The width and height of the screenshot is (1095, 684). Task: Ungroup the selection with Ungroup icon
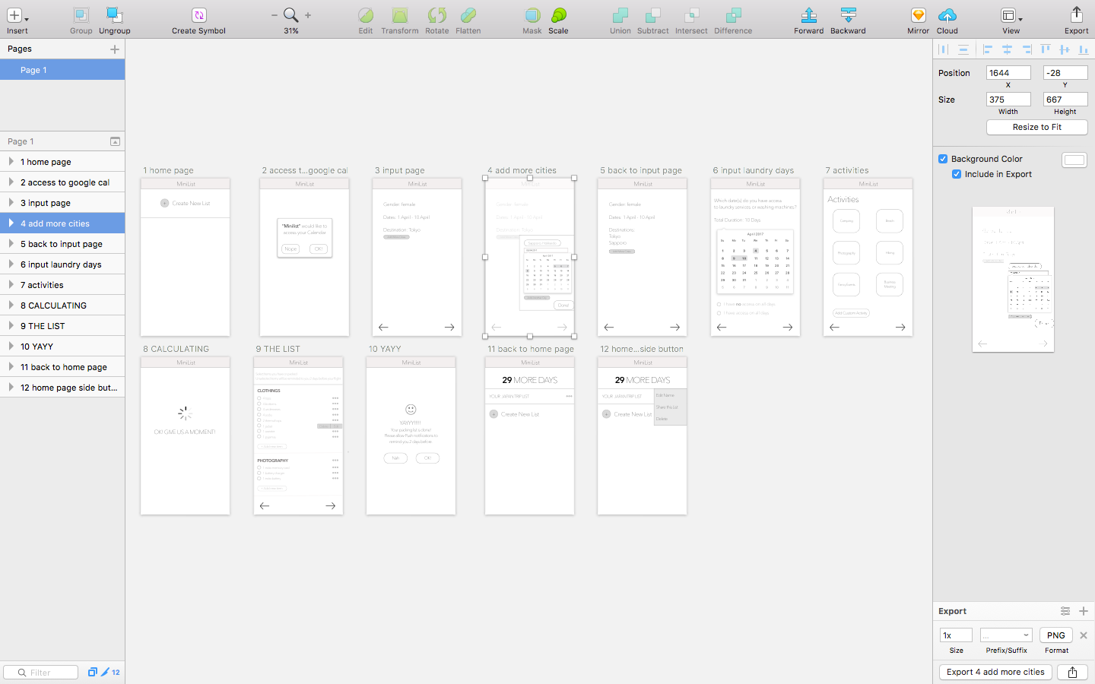coord(114,15)
